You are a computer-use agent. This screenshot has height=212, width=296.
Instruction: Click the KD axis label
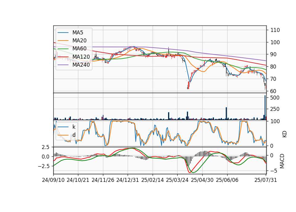(x=285, y=134)
